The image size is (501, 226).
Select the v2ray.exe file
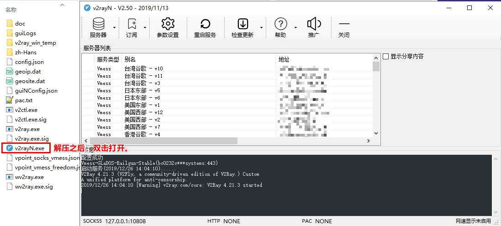(23, 129)
